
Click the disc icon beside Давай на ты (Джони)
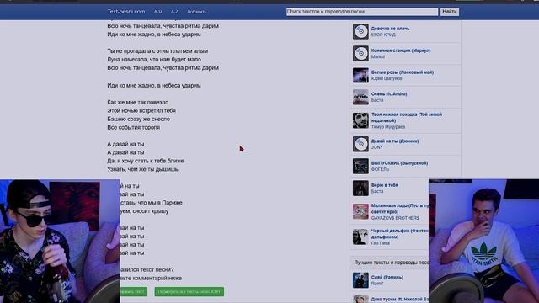click(360, 144)
